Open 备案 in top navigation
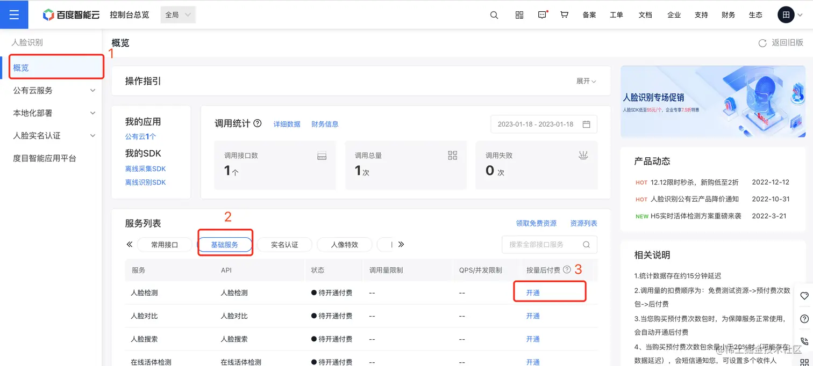The width and height of the screenshot is (813, 366). click(589, 15)
